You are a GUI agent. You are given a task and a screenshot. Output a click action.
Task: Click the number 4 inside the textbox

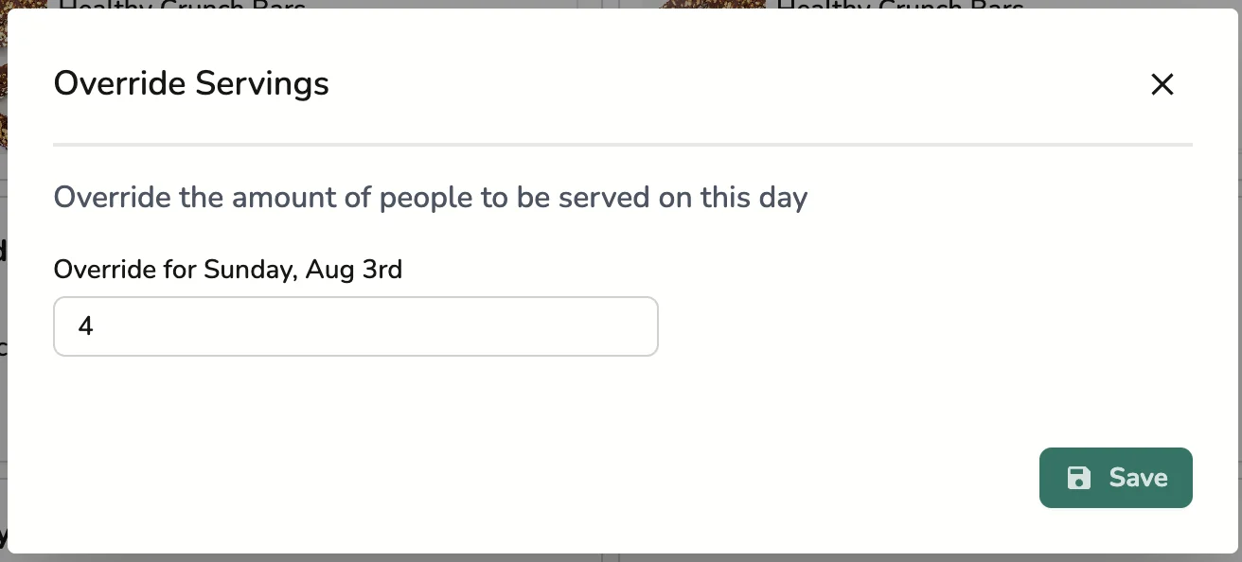[86, 325]
